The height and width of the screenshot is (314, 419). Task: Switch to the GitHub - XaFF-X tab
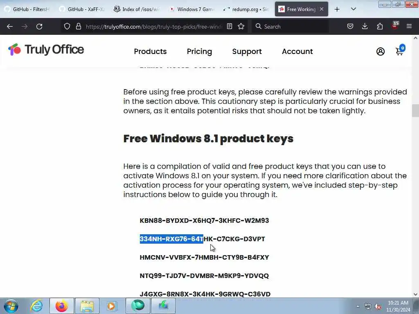click(82, 9)
